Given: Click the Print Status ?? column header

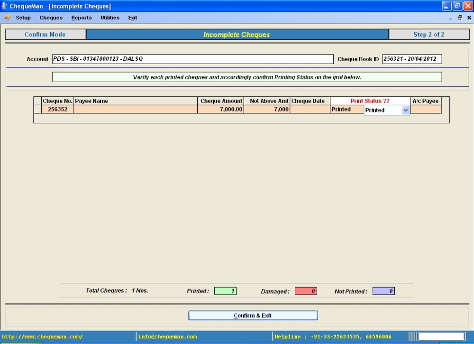Looking at the screenshot, I should tap(370, 101).
